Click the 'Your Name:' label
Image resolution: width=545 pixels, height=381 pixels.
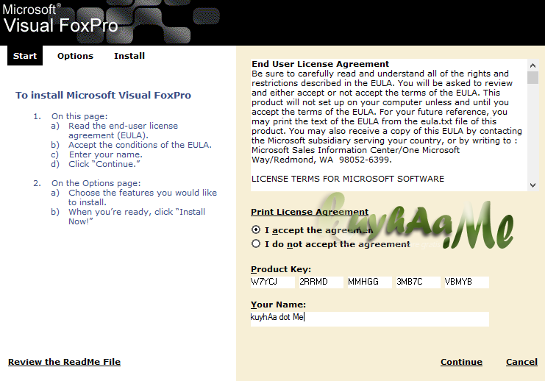click(278, 305)
